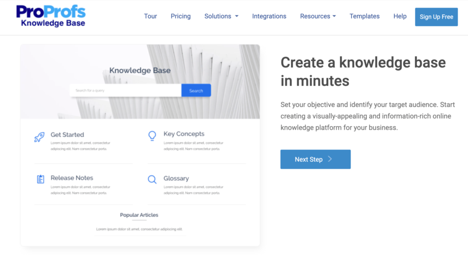Select Templates in the navigation bar
This screenshot has width=468, height=260.
click(x=364, y=16)
